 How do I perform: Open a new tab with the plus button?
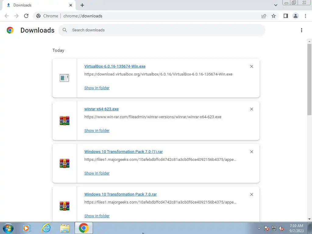pyautogui.click(x=82, y=5)
